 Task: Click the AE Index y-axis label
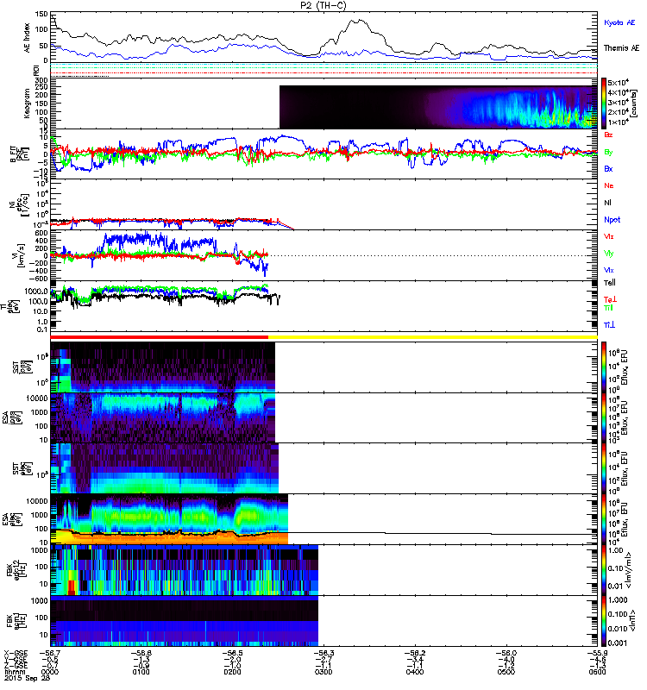coord(27,38)
